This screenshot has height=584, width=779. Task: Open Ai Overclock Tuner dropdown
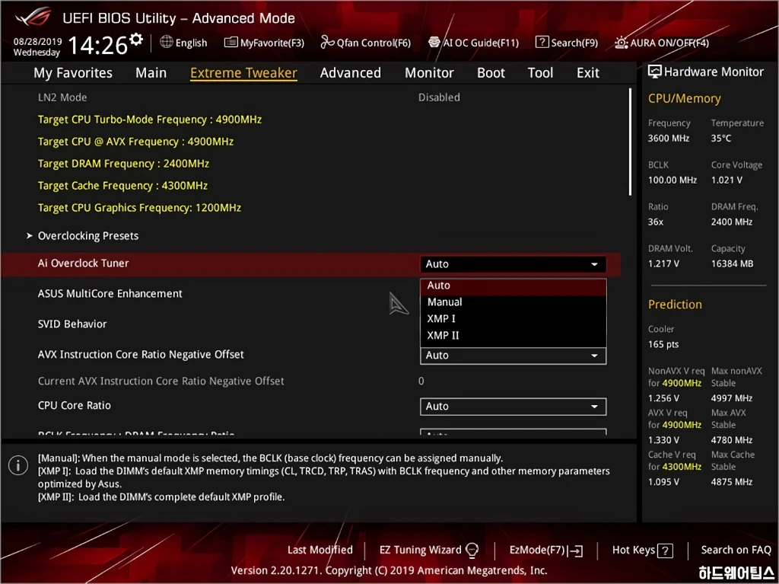click(513, 264)
